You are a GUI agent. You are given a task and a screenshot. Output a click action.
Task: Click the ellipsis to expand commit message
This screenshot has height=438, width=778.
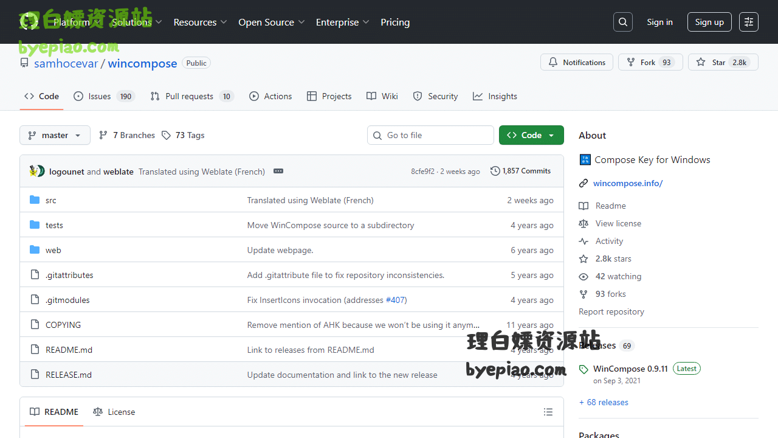(278, 171)
